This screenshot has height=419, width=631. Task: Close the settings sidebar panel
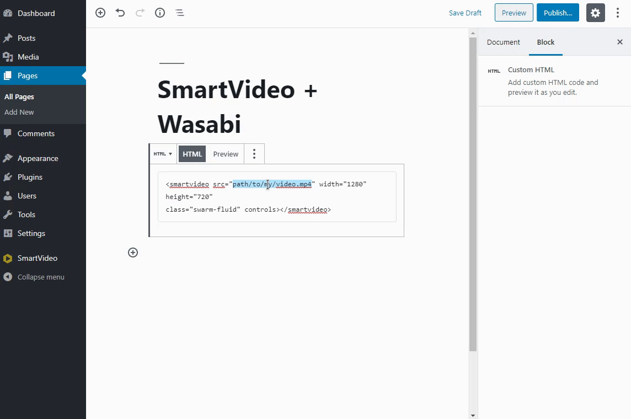[x=620, y=42]
